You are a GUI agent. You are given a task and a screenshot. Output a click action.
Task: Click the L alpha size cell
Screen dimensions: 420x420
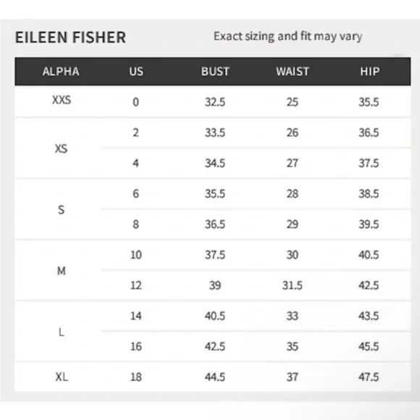tap(62, 332)
